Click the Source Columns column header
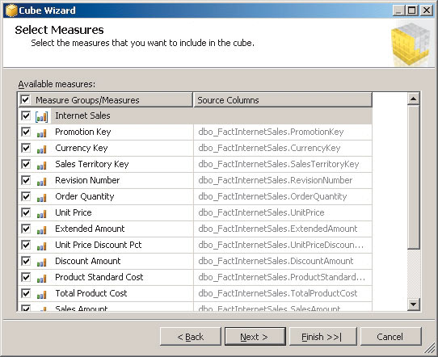This screenshot has width=438, height=357. [283, 100]
